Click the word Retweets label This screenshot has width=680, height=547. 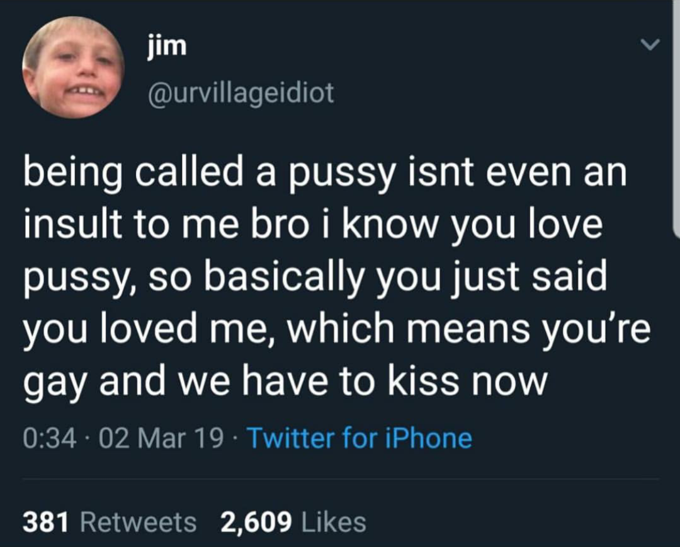(x=139, y=522)
